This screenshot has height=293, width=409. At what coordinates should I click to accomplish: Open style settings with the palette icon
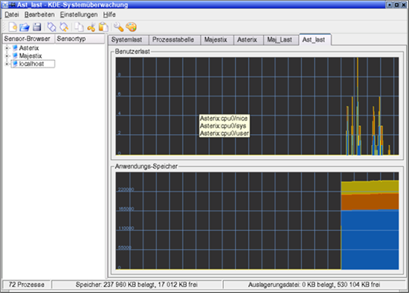tap(131, 27)
